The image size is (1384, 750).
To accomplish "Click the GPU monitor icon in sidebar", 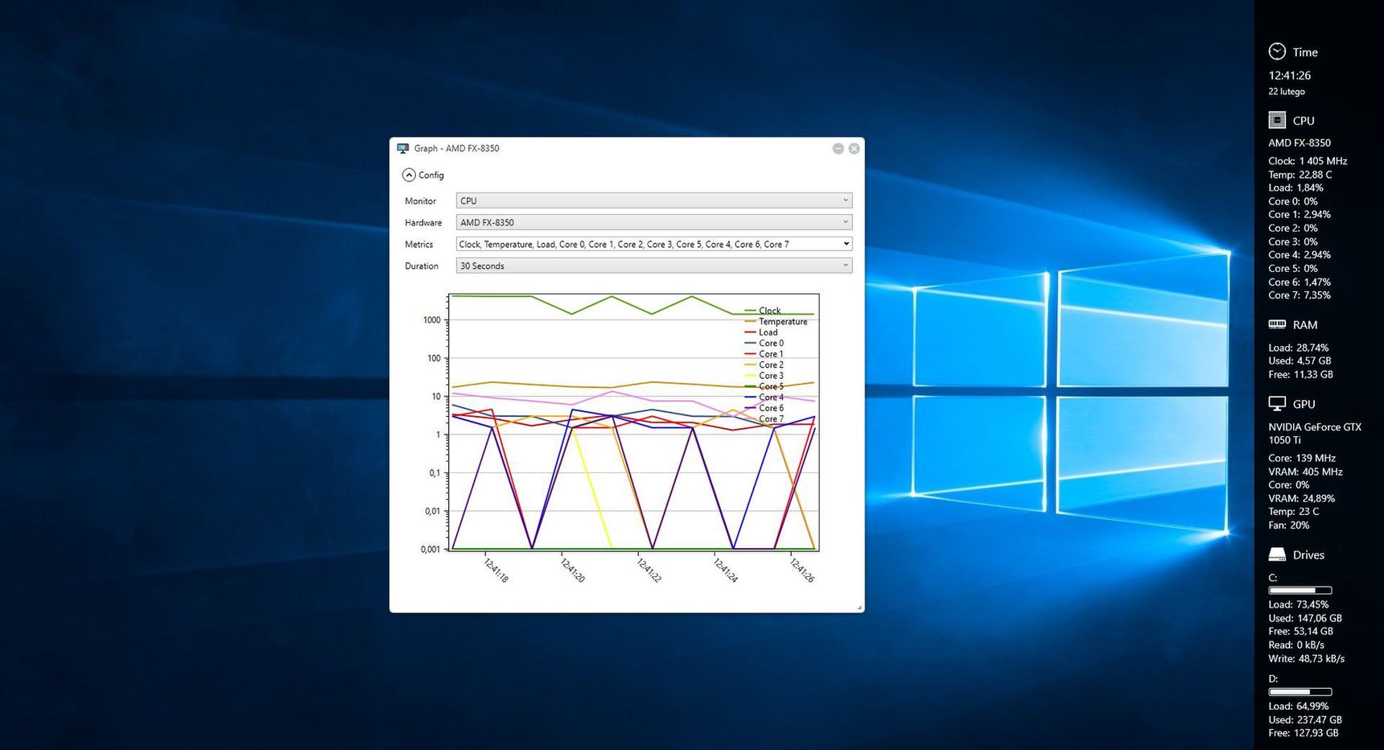I will point(1277,404).
